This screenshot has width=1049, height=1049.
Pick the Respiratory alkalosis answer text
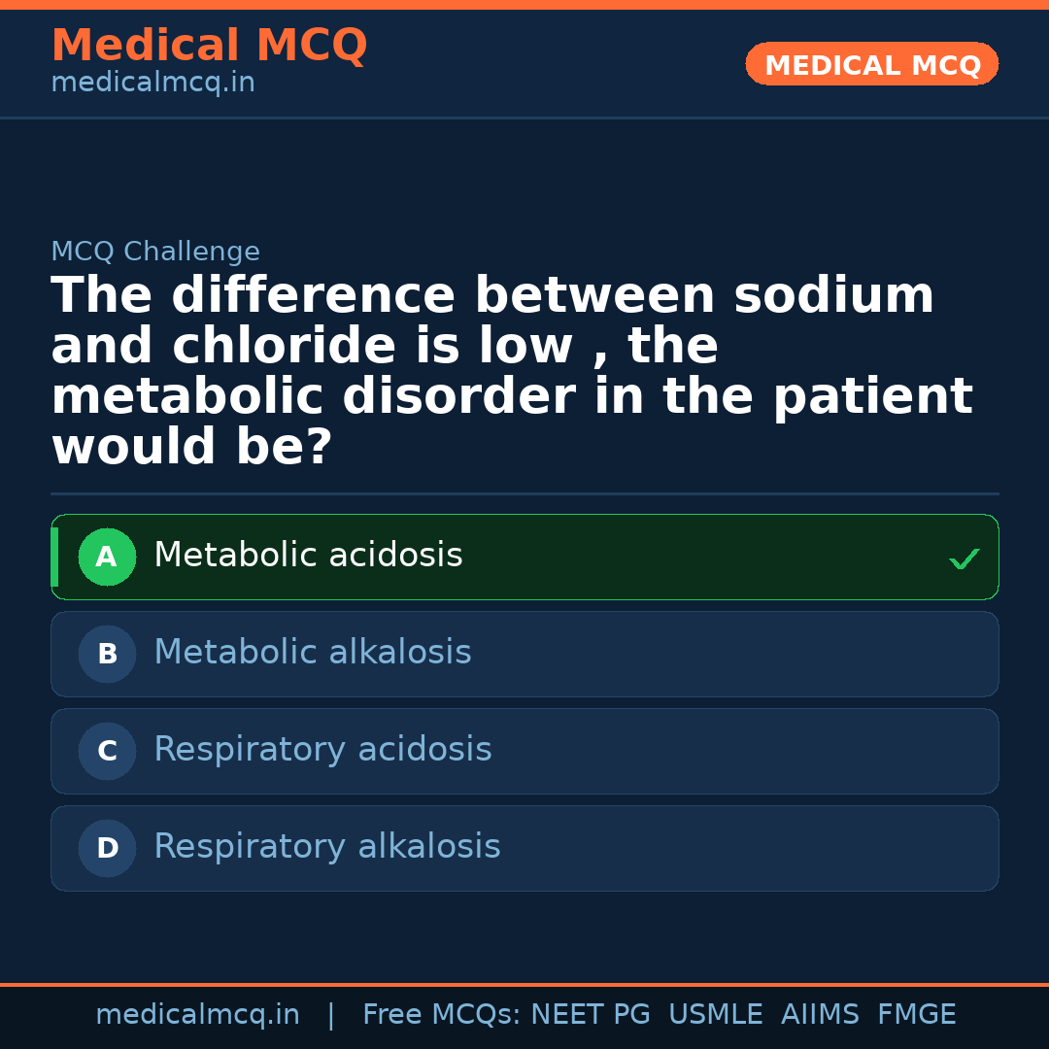pyautogui.click(x=326, y=847)
